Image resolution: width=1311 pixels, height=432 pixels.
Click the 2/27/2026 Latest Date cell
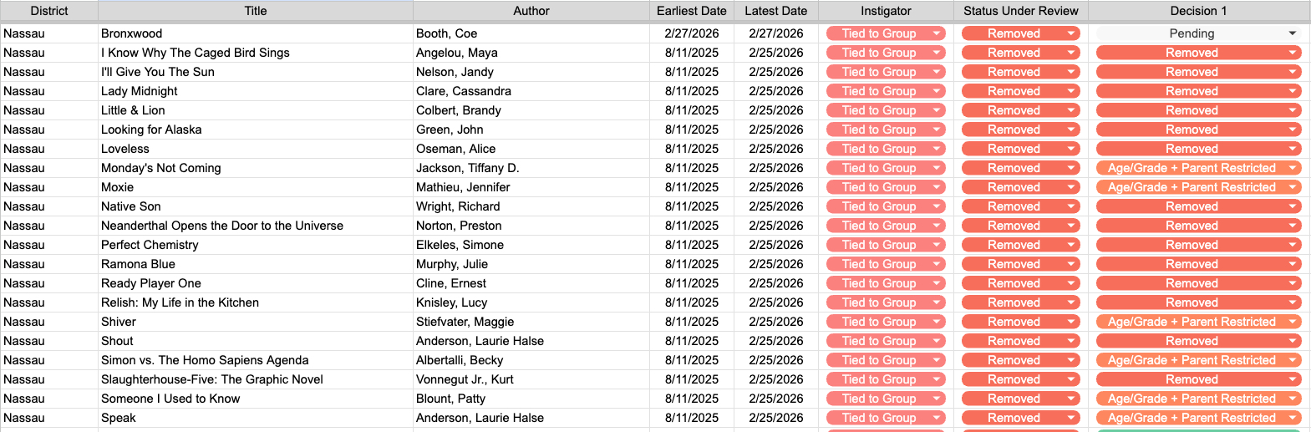(x=775, y=33)
